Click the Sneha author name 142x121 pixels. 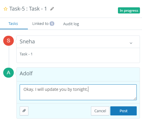click(x=27, y=42)
